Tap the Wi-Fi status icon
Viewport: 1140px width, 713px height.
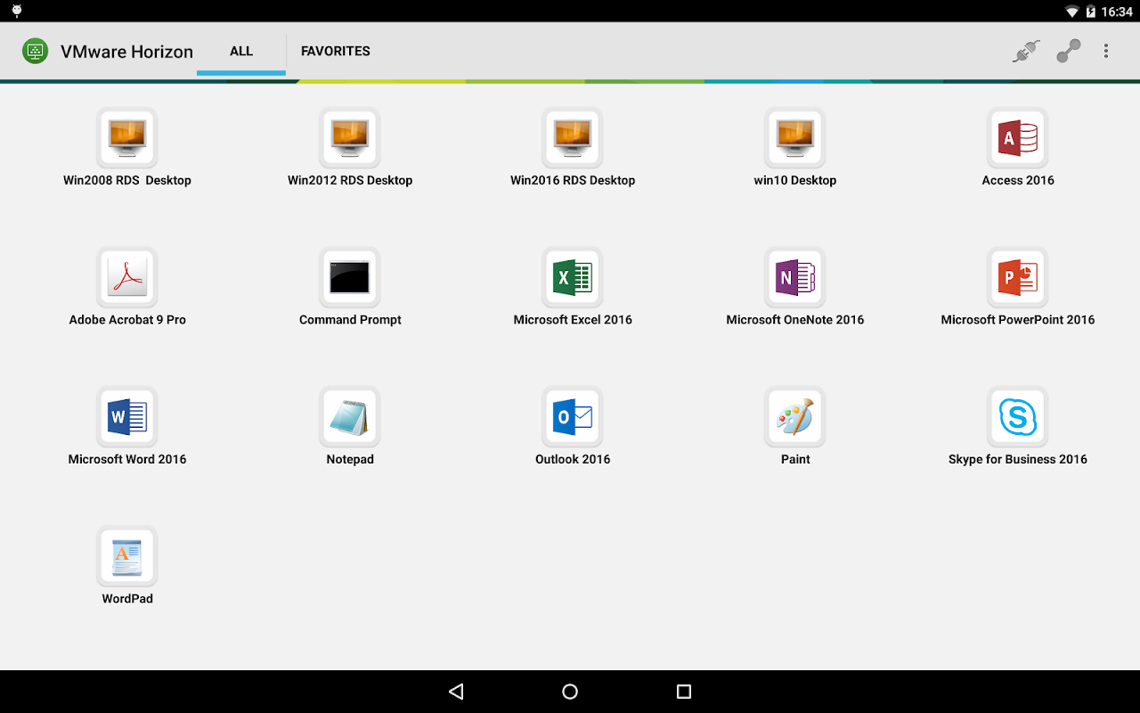pyautogui.click(x=1071, y=12)
